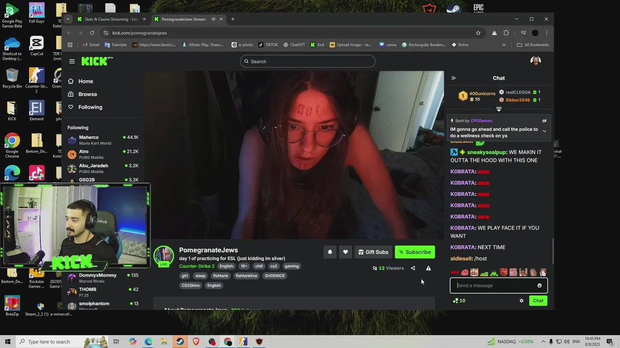Image resolution: width=620 pixels, height=348 pixels.
Task: Click the Kick search box
Action: (308, 61)
